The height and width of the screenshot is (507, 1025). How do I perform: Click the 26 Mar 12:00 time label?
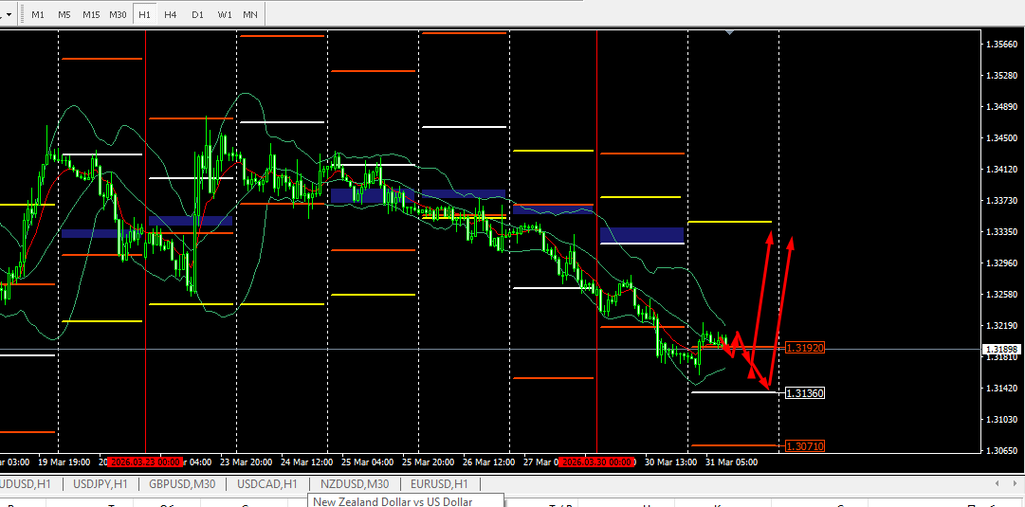pos(489,462)
